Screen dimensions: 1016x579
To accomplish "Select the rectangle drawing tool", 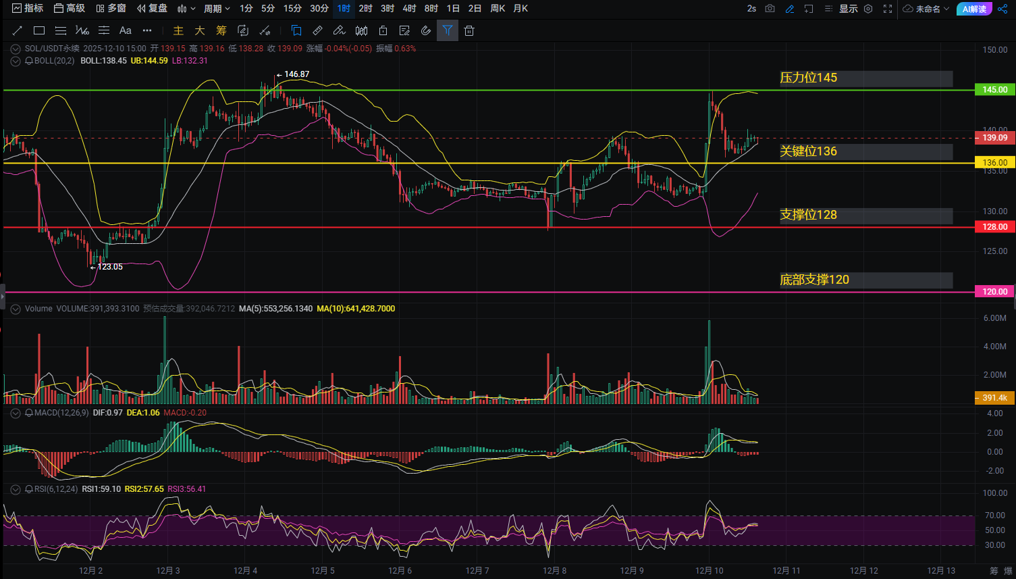I will 39,30.
